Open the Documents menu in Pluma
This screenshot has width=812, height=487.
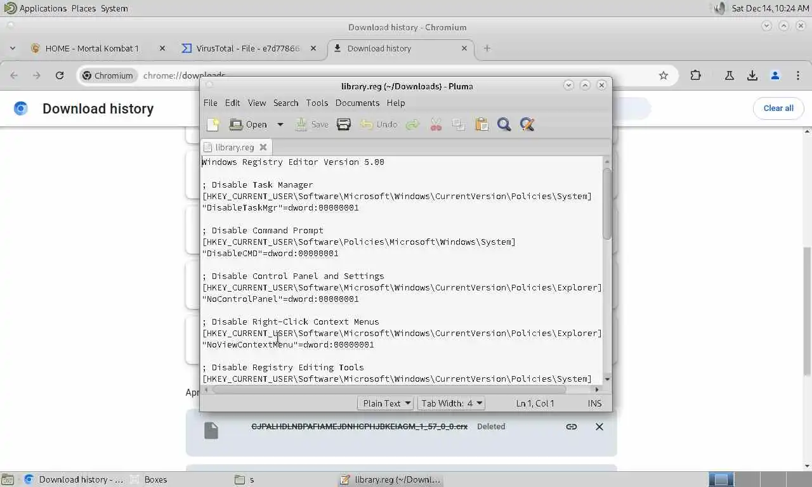point(357,103)
